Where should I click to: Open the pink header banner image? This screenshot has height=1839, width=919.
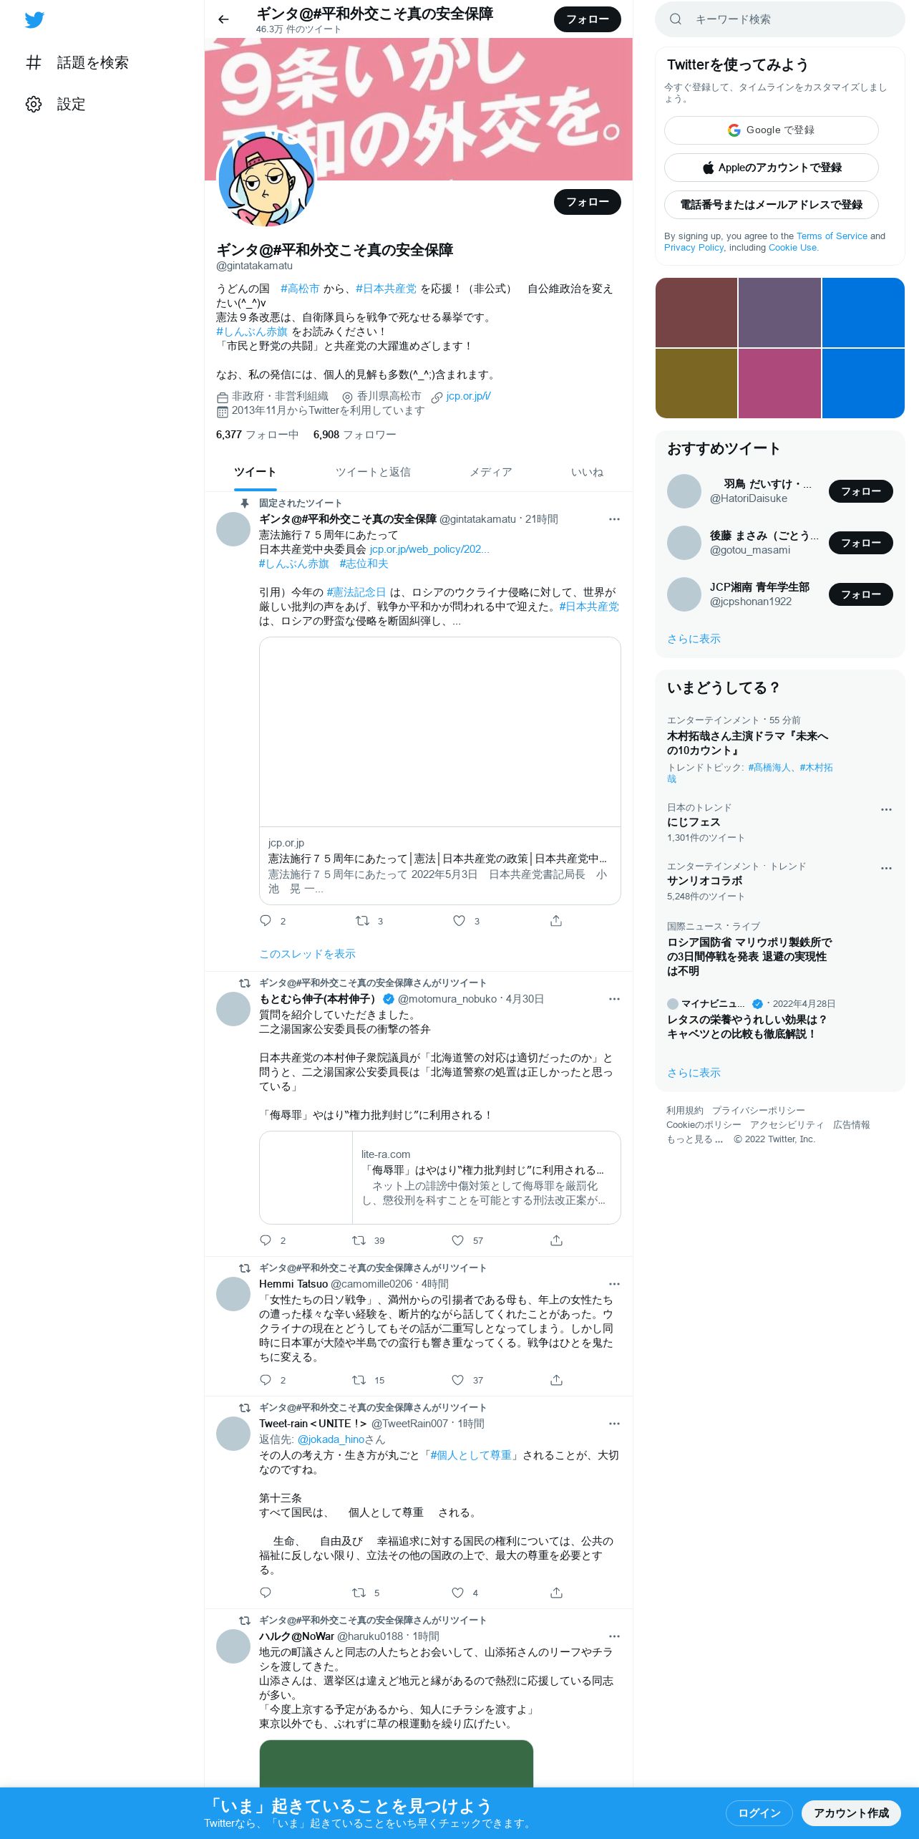(x=419, y=109)
